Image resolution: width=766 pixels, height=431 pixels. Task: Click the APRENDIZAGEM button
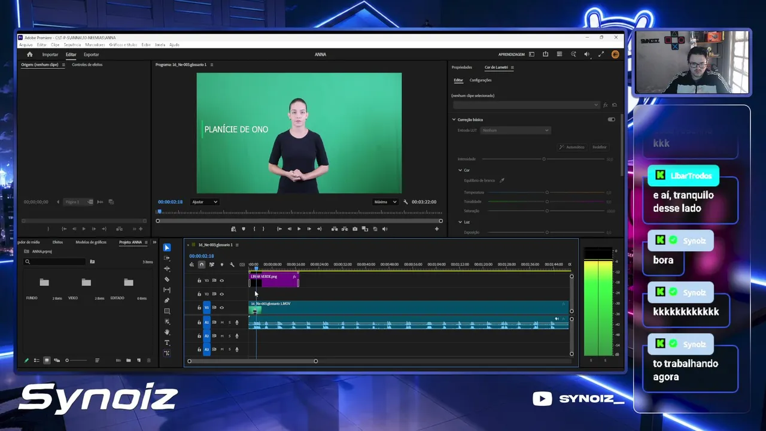tap(512, 54)
